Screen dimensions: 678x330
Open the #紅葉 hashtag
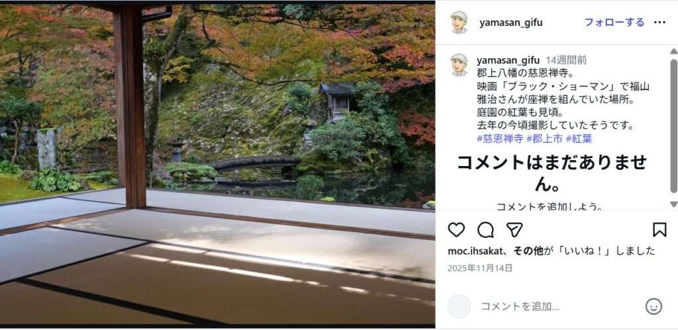[x=579, y=139]
